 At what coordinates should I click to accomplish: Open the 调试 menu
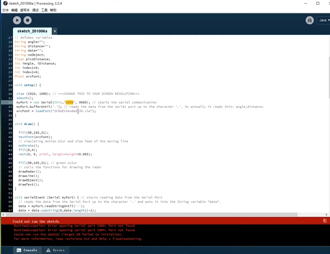click(35, 10)
